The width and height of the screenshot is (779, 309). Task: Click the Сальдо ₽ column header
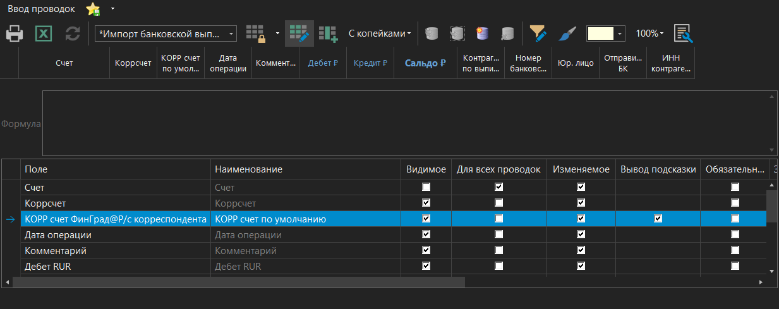[x=425, y=63]
